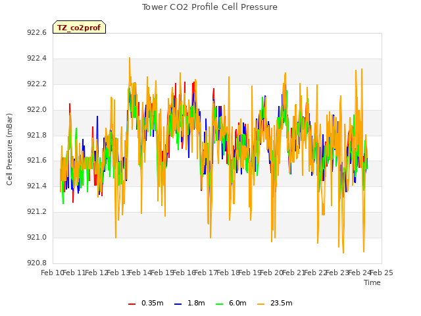Click the green 6.0m legend swatch
421x316 pixels.
click(219, 304)
